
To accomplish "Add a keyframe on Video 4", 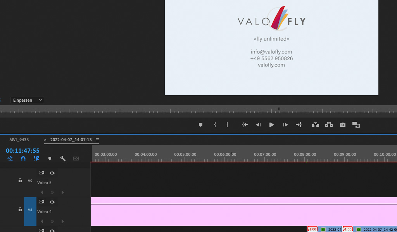I will [52, 222].
